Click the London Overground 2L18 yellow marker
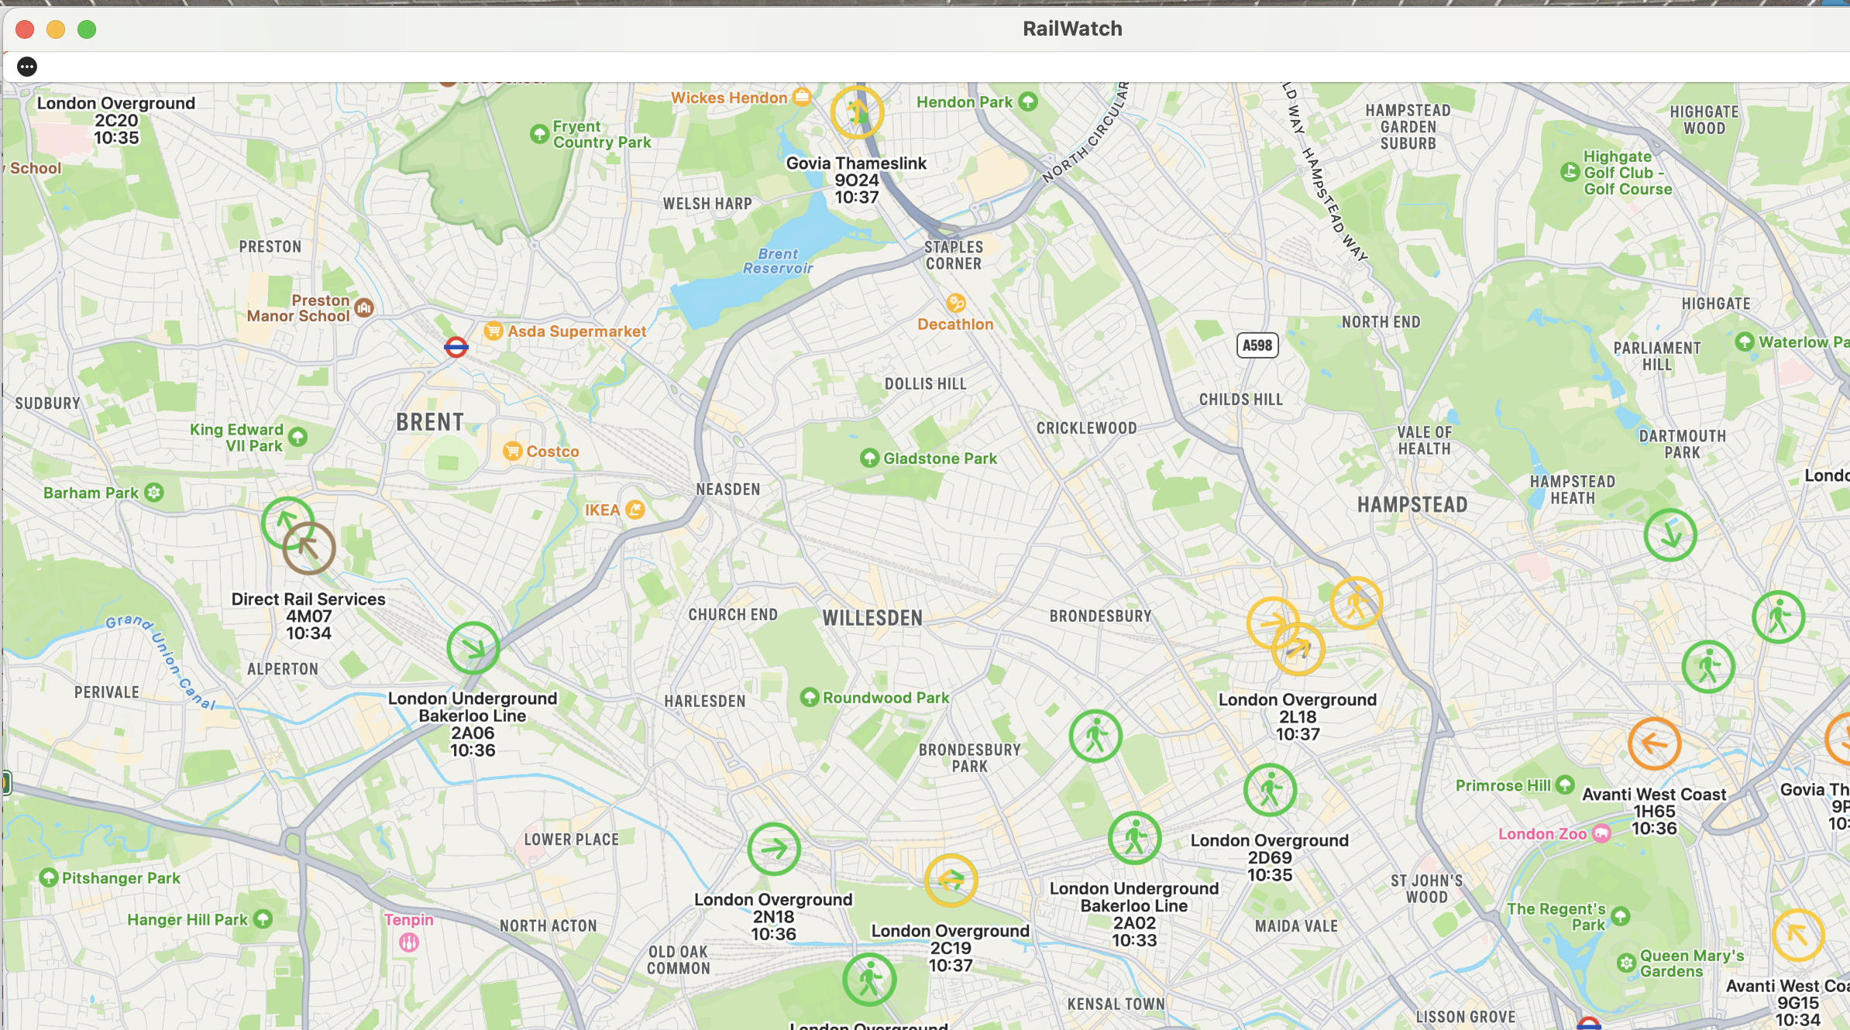The image size is (1850, 1030). point(1298,650)
